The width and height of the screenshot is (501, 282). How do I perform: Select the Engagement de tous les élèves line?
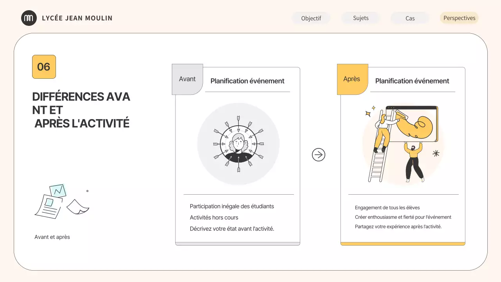(387, 208)
